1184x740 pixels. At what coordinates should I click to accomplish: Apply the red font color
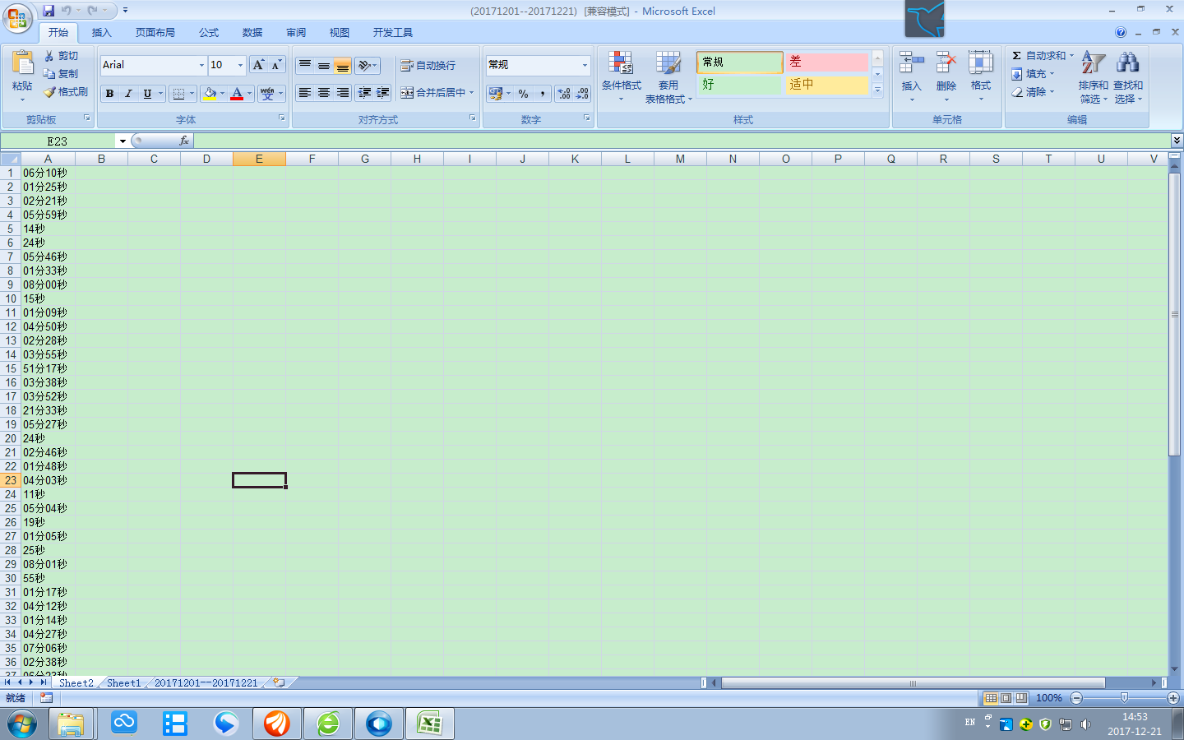point(237,94)
